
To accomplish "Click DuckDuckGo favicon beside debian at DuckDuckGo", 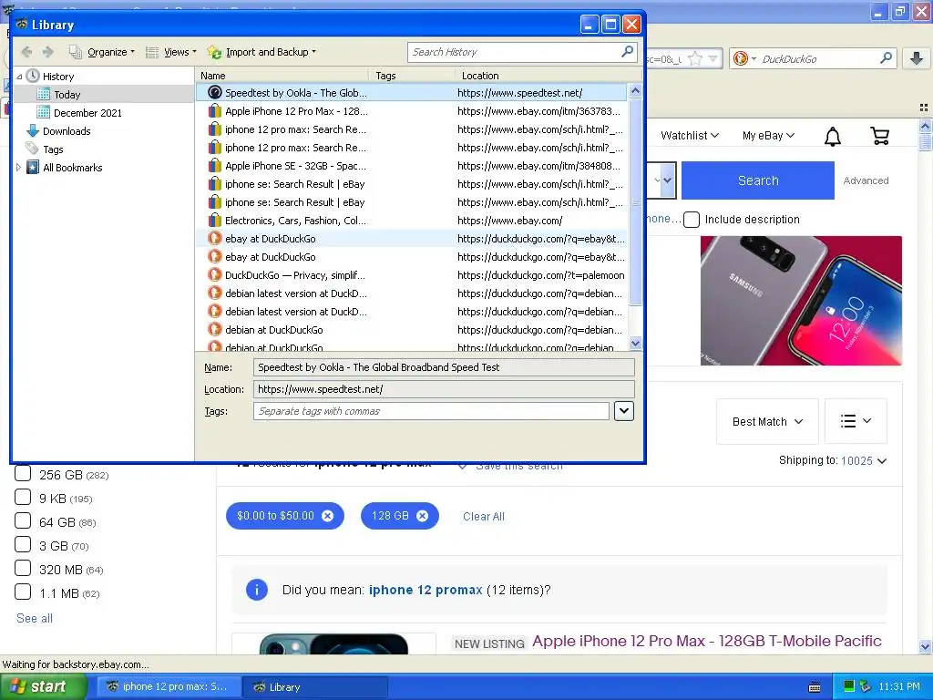I will click(x=215, y=330).
